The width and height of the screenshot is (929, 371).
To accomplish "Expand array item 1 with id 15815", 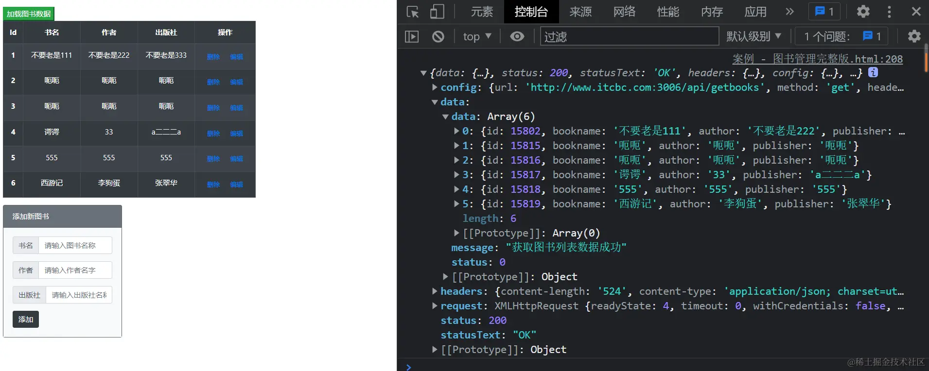I will 456,146.
